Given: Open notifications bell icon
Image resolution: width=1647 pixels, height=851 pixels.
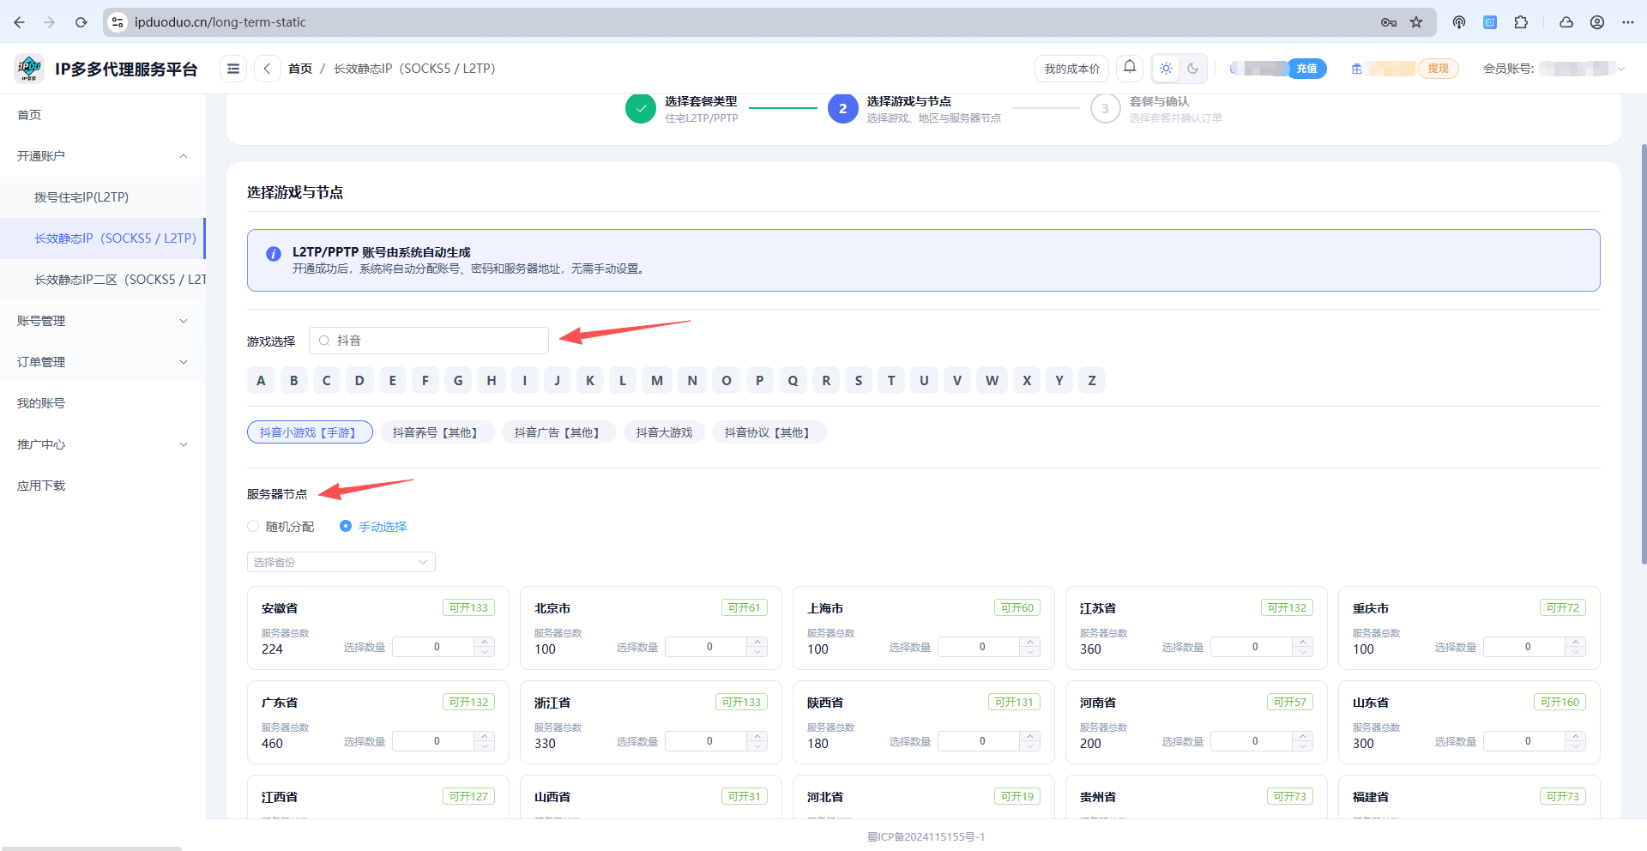Looking at the screenshot, I should (1130, 68).
